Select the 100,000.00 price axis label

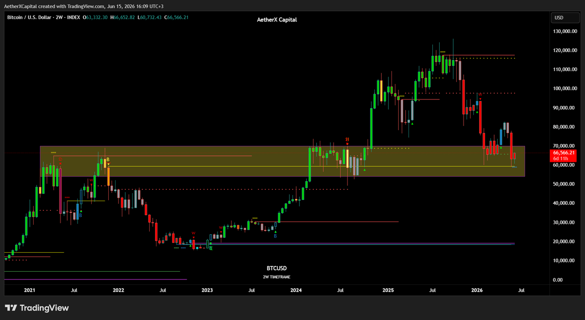(565, 88)
